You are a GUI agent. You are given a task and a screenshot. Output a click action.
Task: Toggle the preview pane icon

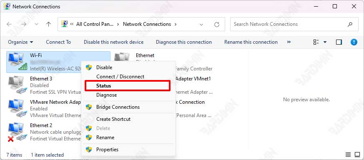coord(339,42)
